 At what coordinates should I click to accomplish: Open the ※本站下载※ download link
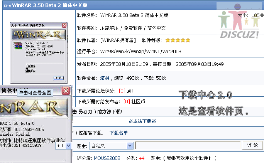(142, 121)
